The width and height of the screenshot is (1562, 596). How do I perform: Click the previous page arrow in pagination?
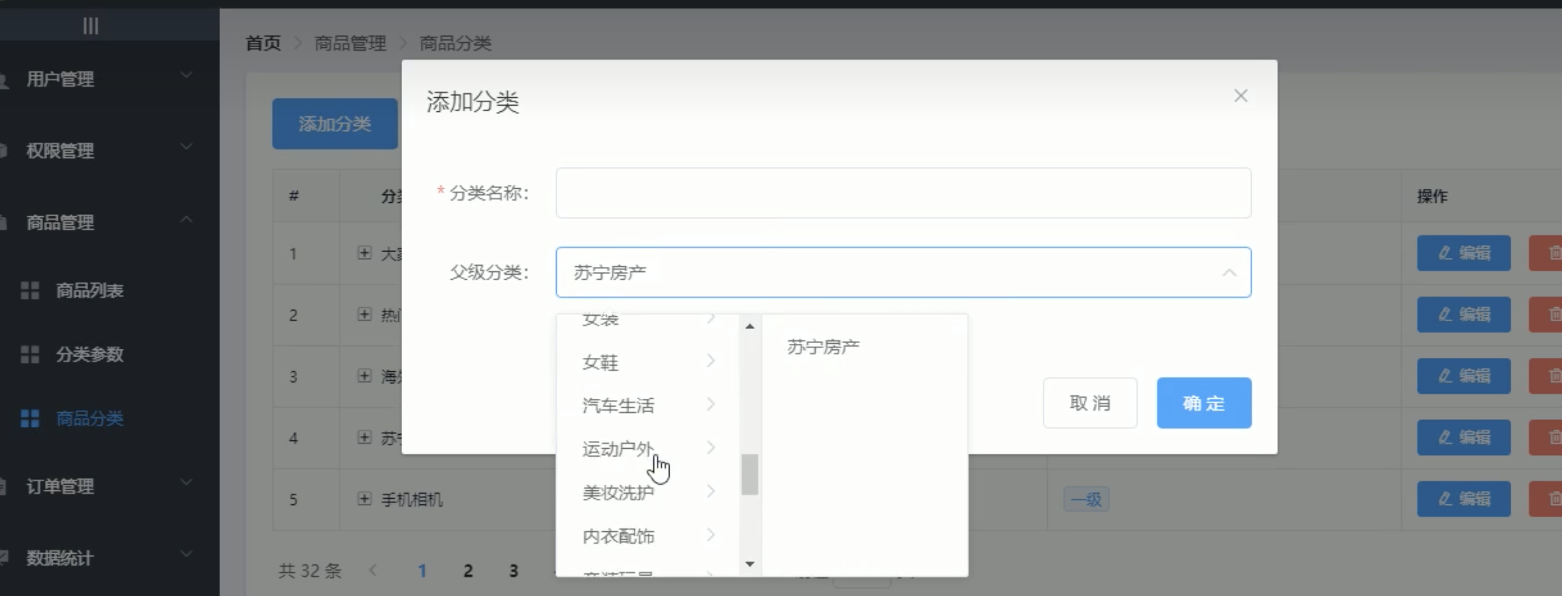(x=373, y=571)
